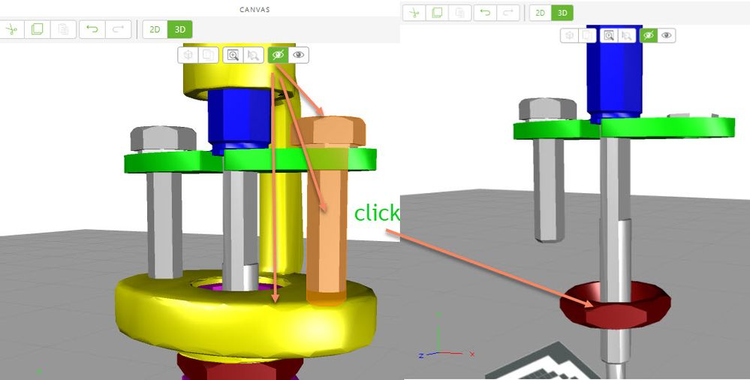Click the Redo arrow in left canvas toolbar
750x380 pixels.
(118, 30)
